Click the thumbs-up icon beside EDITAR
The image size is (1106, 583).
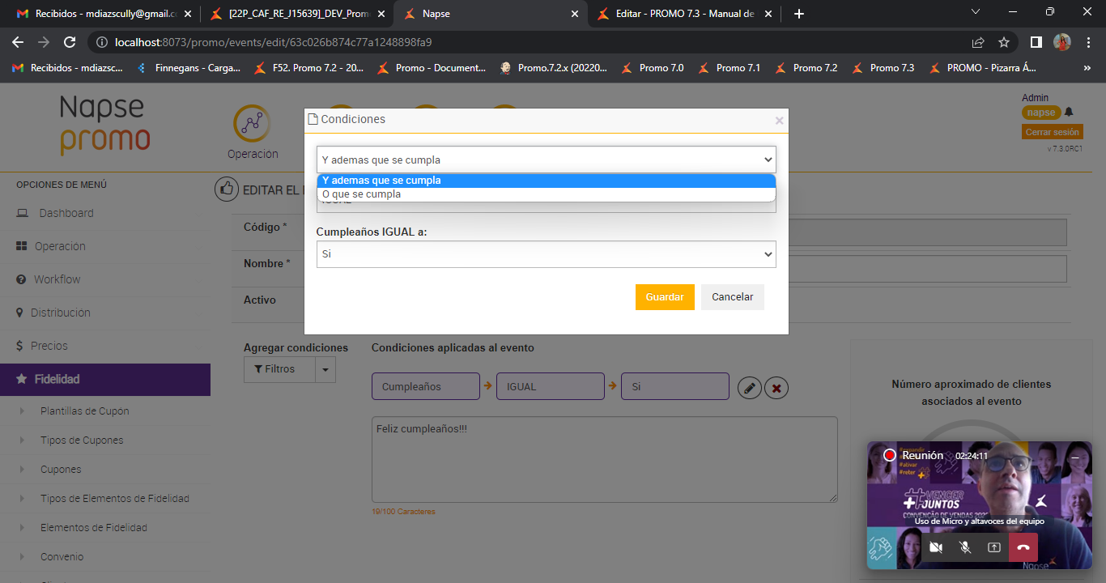[x=226, y=189]
